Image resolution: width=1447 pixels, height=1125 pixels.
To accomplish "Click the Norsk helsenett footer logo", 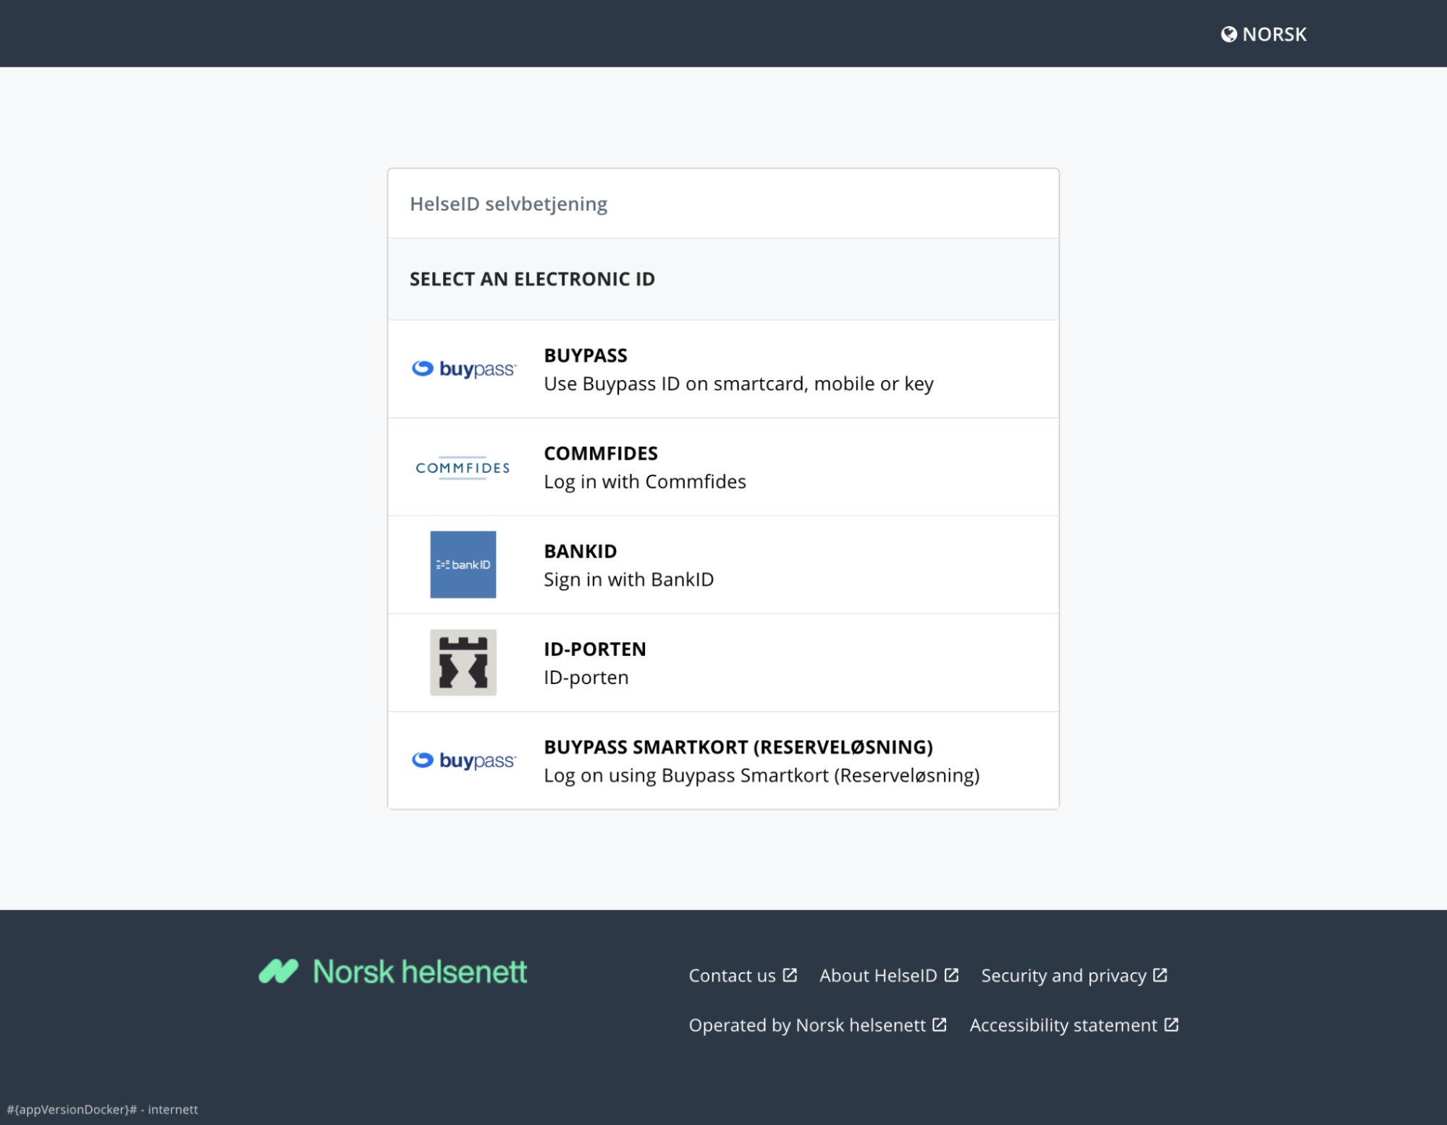I will point(393,972).
